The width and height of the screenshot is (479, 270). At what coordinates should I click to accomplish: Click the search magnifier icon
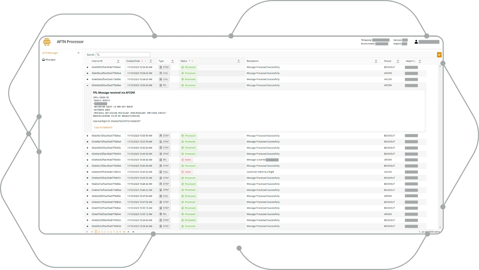(98, 55)
